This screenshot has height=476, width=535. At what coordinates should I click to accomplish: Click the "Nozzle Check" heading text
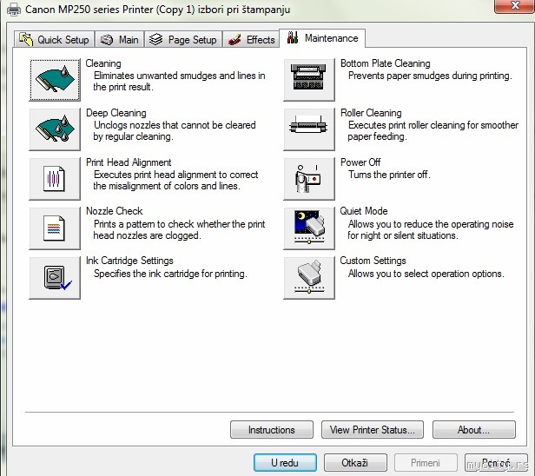pyautogui.click(x=115, y=211)
